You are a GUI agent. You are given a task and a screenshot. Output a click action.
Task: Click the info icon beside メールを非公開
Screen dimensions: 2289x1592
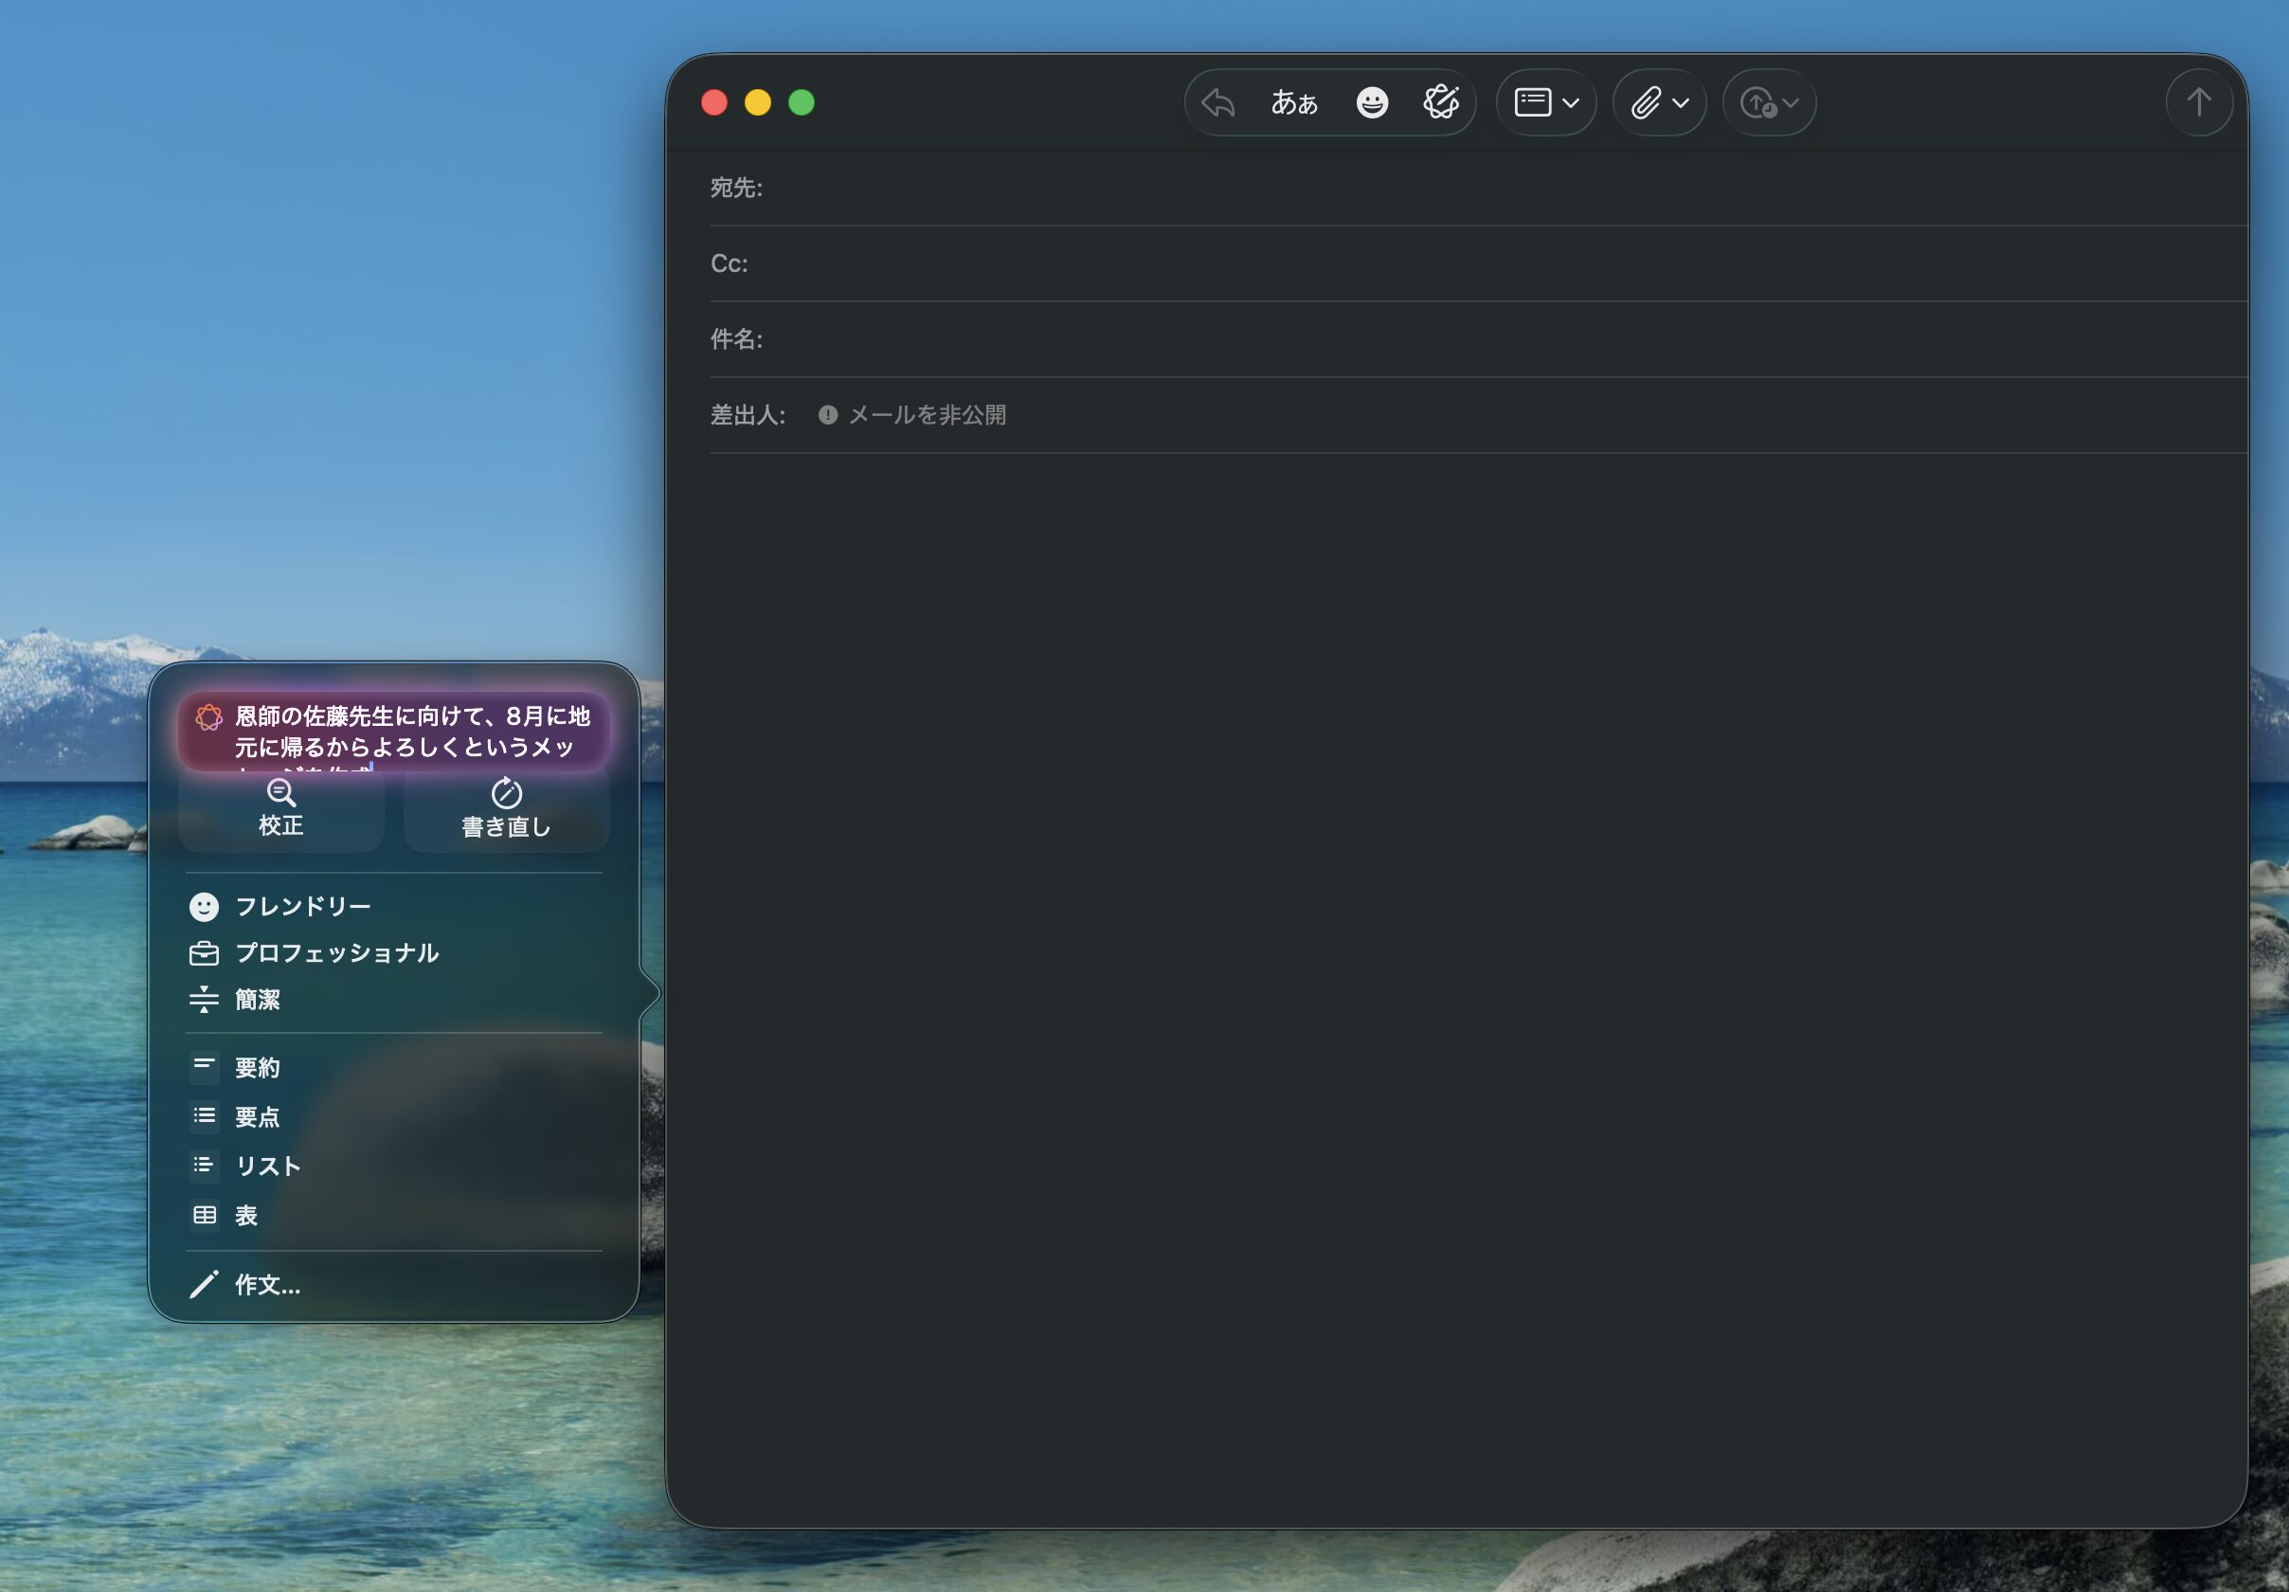(x=827, y=415)
